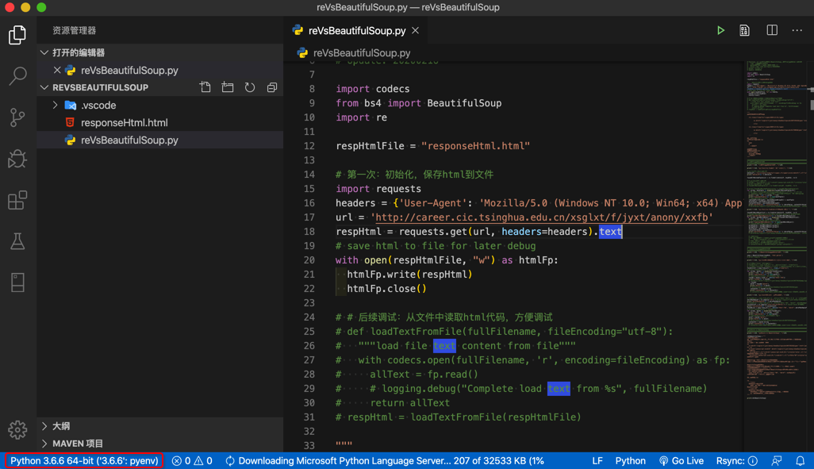814x469 pixels.
Task: Open the Run and Debug view
Action: tap(17, 159)
